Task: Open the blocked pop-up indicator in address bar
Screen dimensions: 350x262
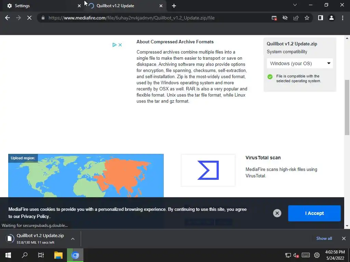Action: [x=274, y=18]
